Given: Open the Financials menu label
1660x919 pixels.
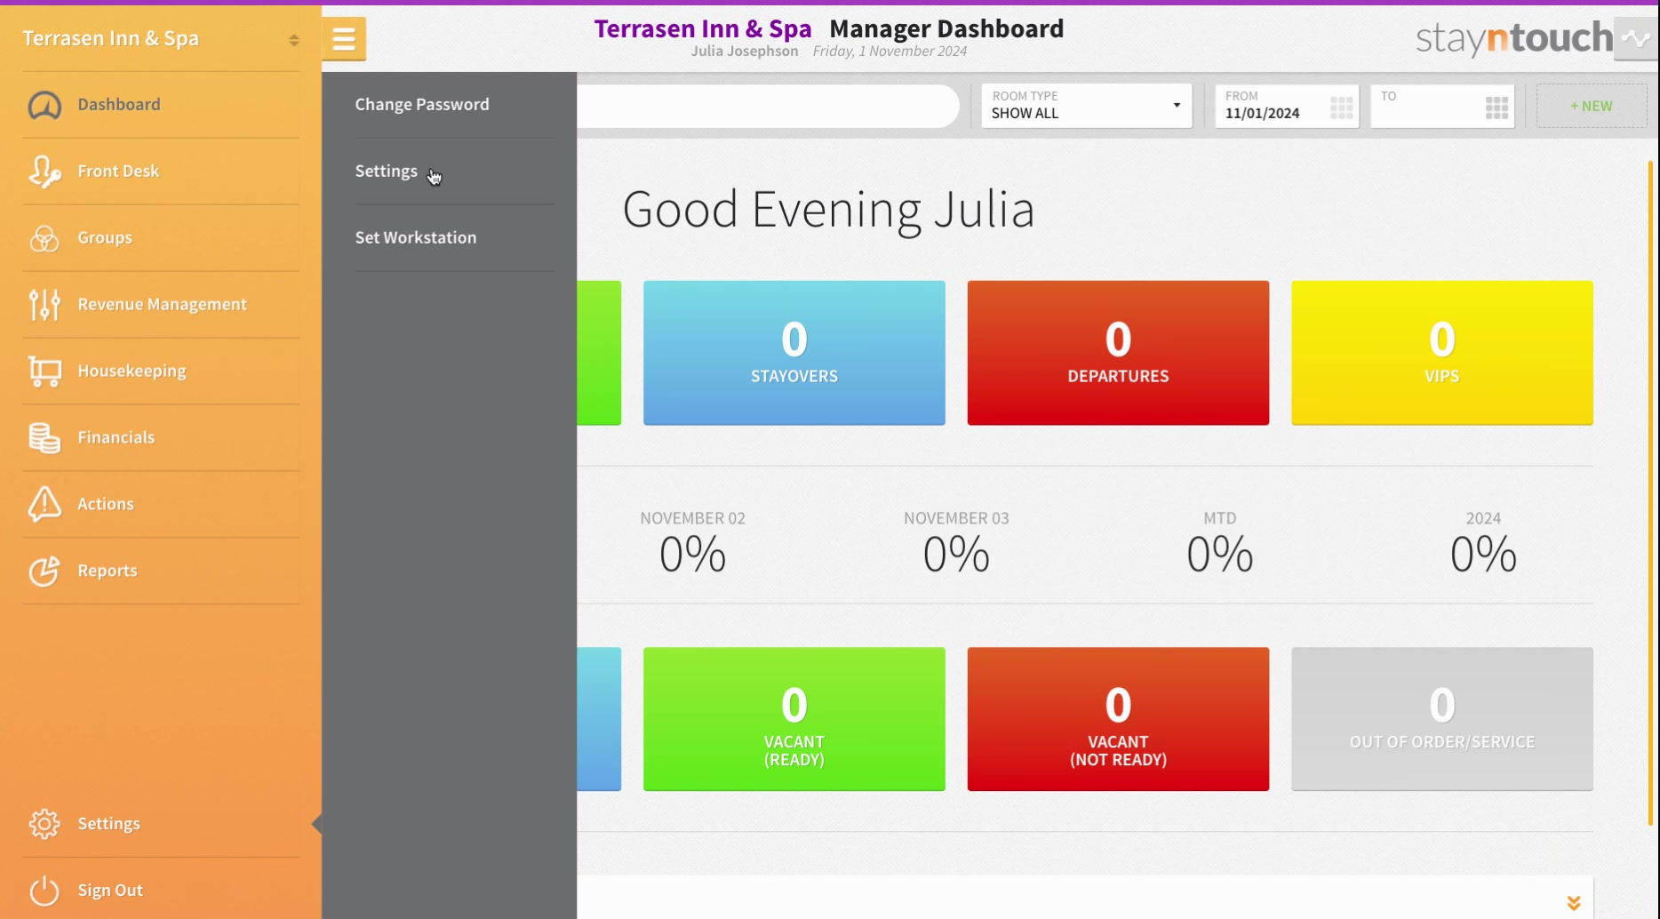Looking at the screenshot, I should pos(116,437).
